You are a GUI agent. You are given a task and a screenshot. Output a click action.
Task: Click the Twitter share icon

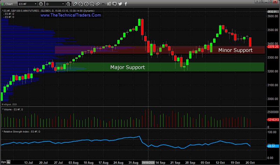[x=120, y=4]
